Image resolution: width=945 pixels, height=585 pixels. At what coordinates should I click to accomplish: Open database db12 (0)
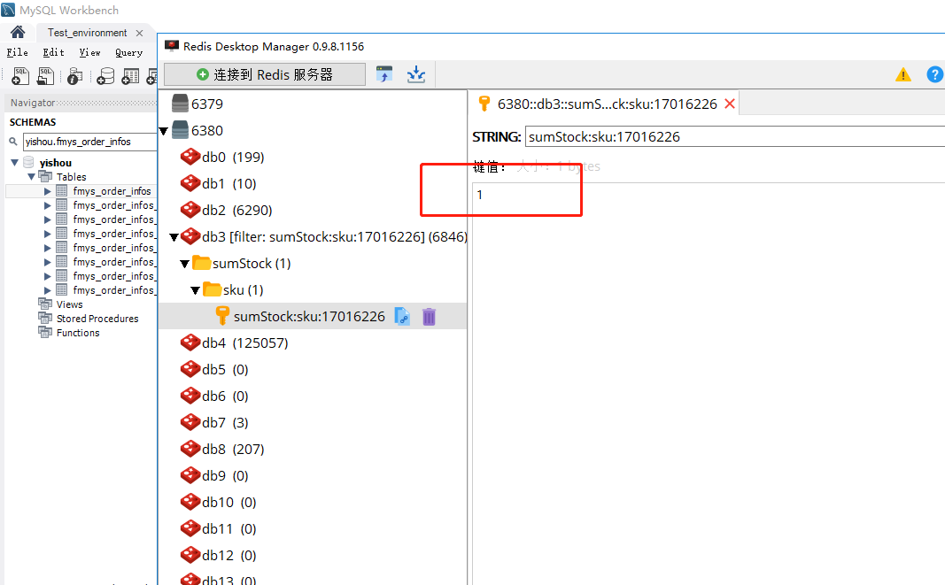tap(229, 555)
